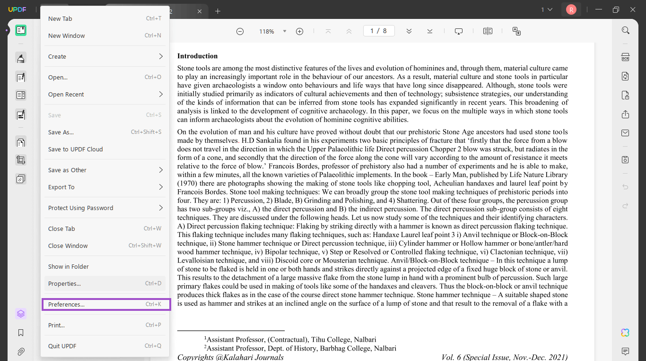646x361 pixels.
Task: Open the search panel
Action: pos(625,30)
